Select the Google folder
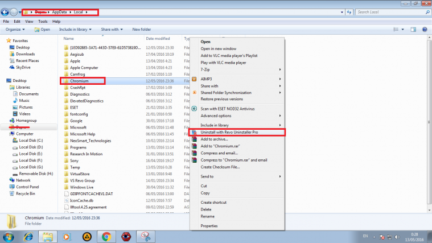This screenshot has width=432, height=243. (76, 121)
